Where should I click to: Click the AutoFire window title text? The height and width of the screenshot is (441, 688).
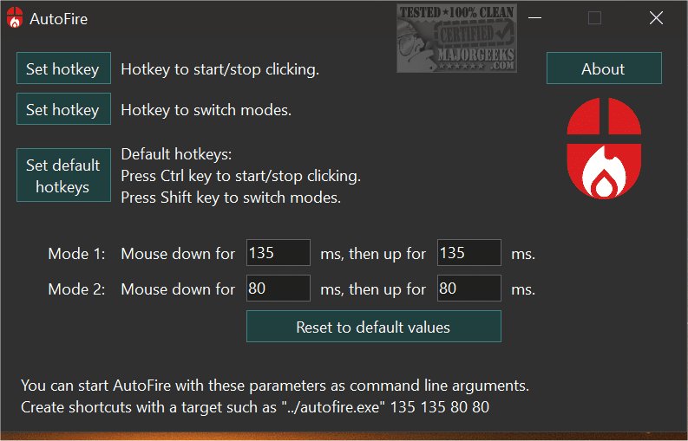(x=59, y=18)
